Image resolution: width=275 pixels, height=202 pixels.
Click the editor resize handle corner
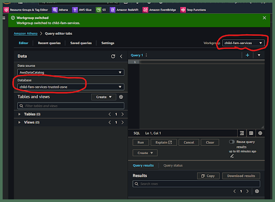[x=262, y=127]
